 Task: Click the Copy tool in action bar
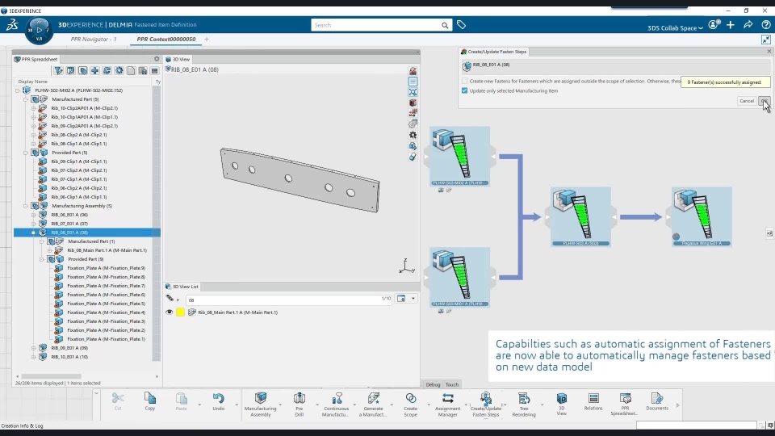(x=150, y=401)
